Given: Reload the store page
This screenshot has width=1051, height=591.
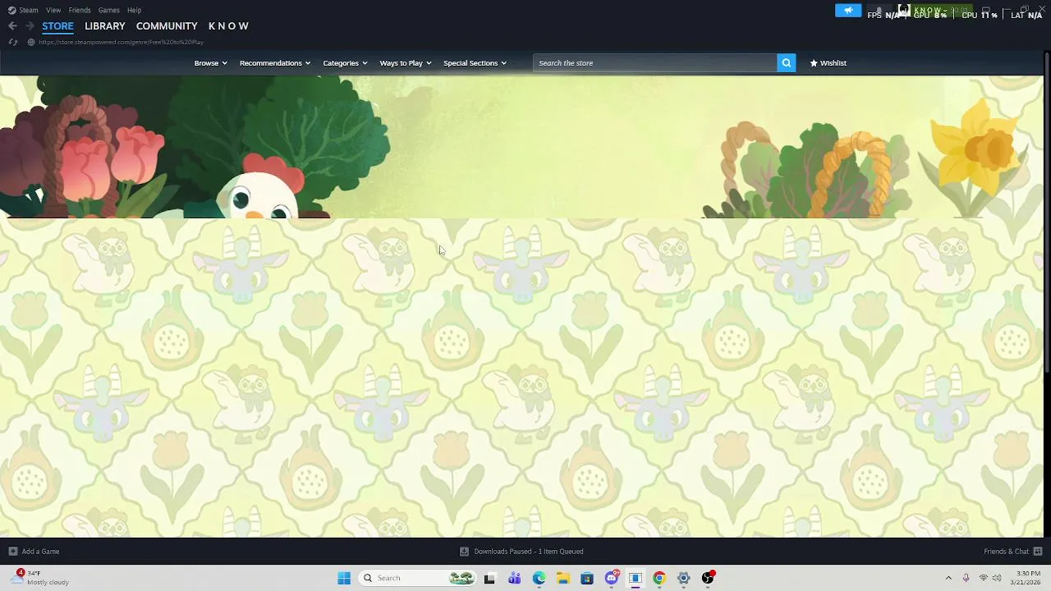Looking at the screenshot, I should pyautogui.click(x=12, y=42).
